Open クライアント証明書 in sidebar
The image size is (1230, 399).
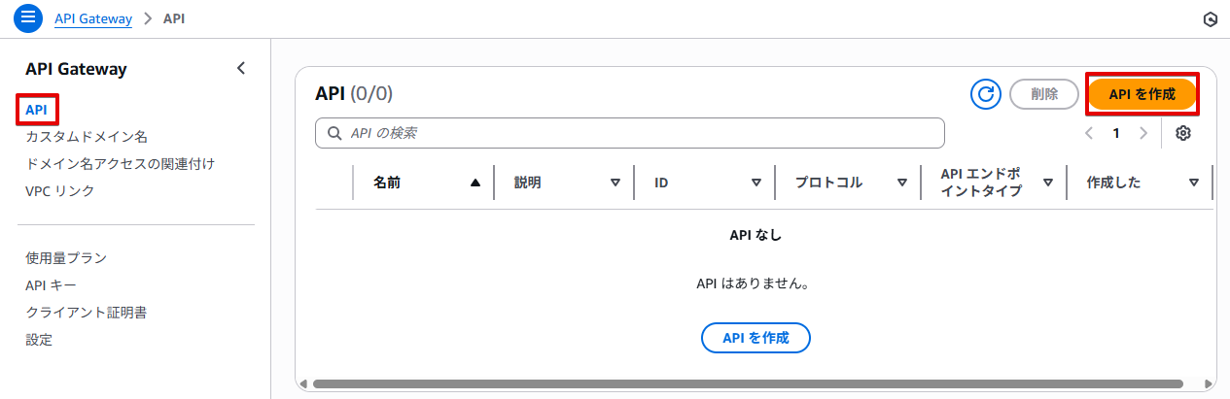(87, 313)
